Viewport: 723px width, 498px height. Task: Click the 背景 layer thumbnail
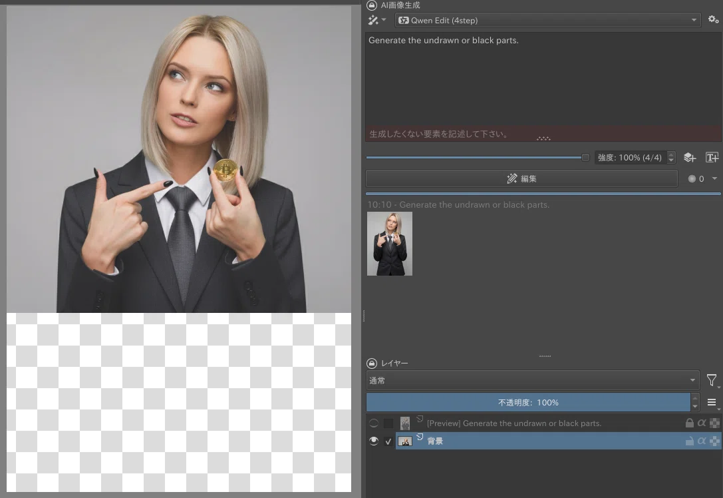[405, 441]
